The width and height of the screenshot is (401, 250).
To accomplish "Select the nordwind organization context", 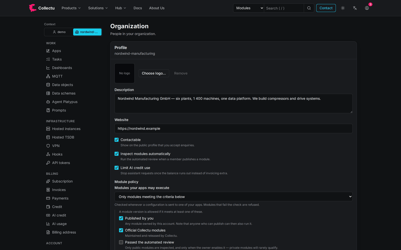I will (x=87, y=32).
